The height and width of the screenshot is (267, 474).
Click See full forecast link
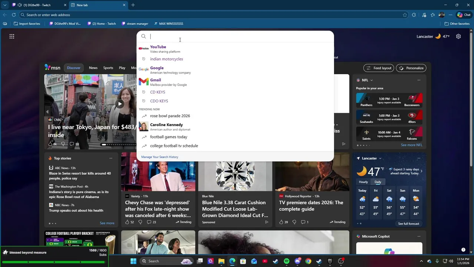pyautogui.click(x=408, y=224)
